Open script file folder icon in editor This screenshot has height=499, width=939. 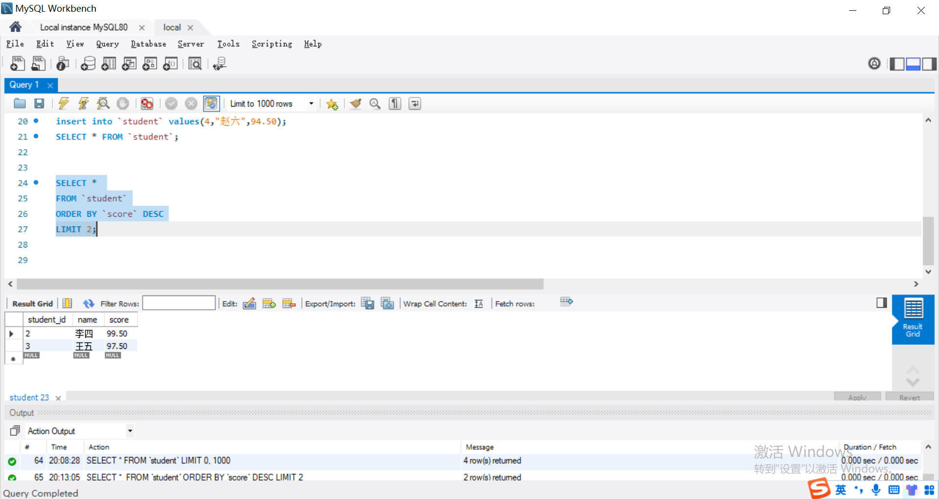(x=20, y=103)
